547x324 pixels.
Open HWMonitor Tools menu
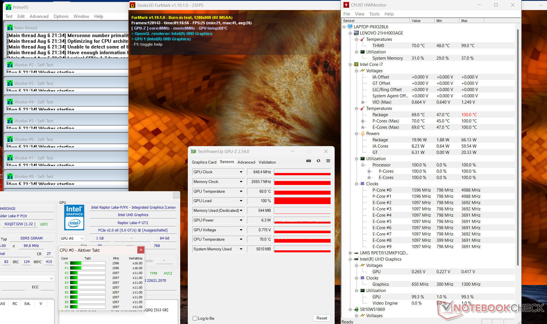click(x=374, y=14)
